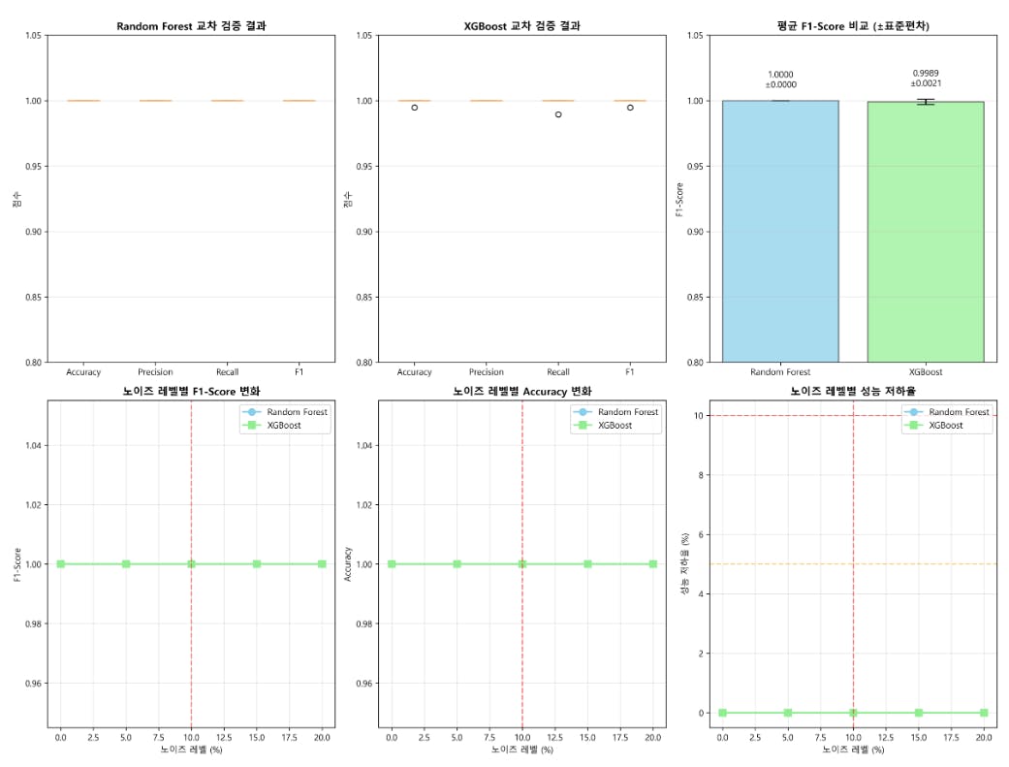Click the F1-Score 변화 marker at noise level 20.0
Screen dimensions: 1009x767
pyautogui.click(x=322, y=564)
